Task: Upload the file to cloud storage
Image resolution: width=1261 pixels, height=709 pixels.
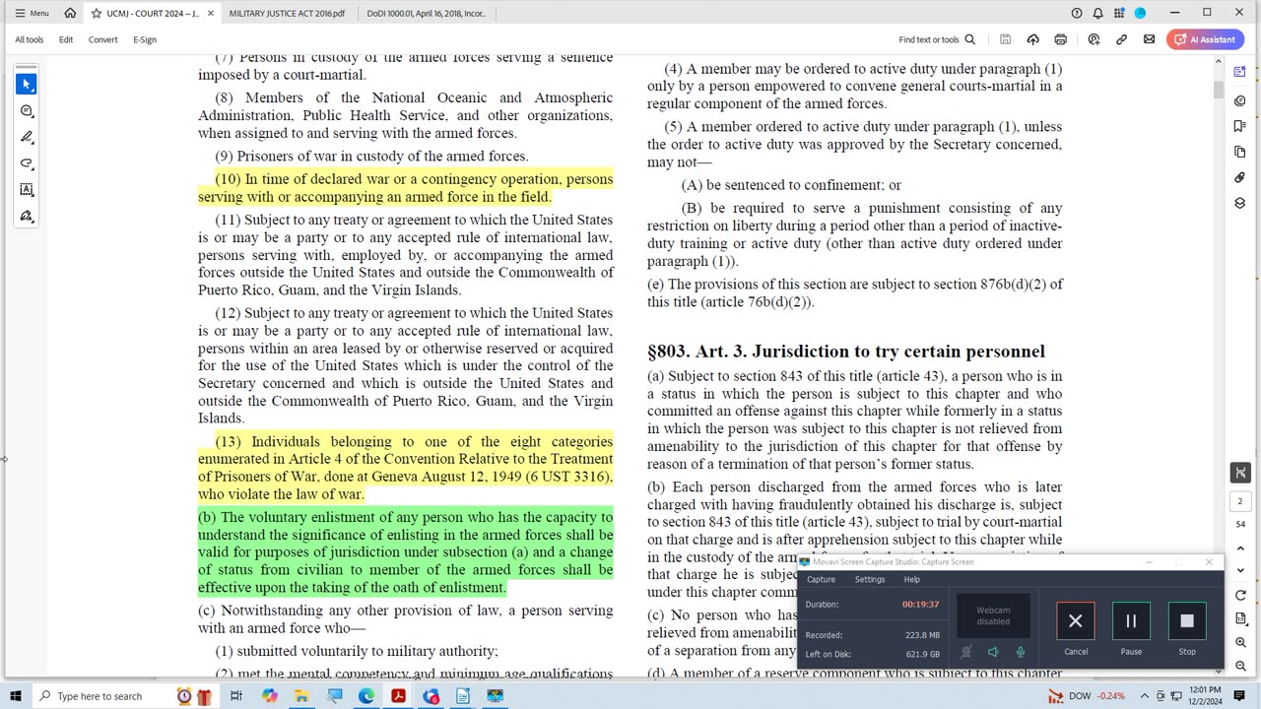Action: click(1032, 39)
